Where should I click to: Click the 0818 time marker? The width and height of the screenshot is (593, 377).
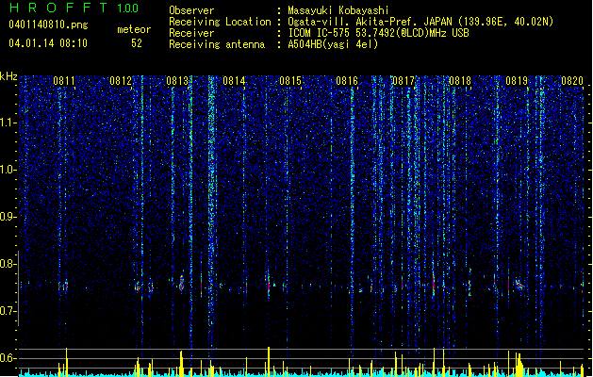460,81
